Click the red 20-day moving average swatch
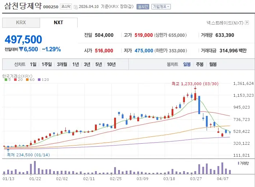 coord(16,80)
